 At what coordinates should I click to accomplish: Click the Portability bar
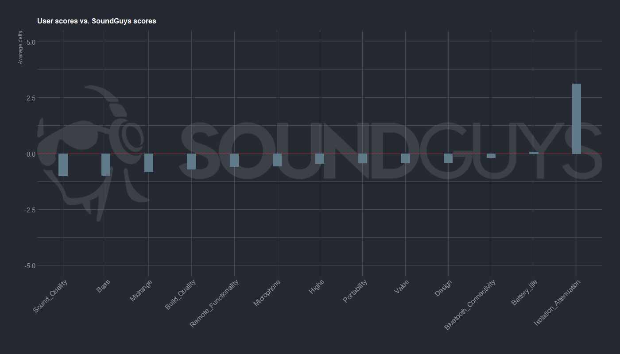[363, 158]
